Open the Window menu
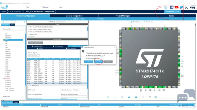Viewport: 197px width, 110px height. tap(45, 7)
